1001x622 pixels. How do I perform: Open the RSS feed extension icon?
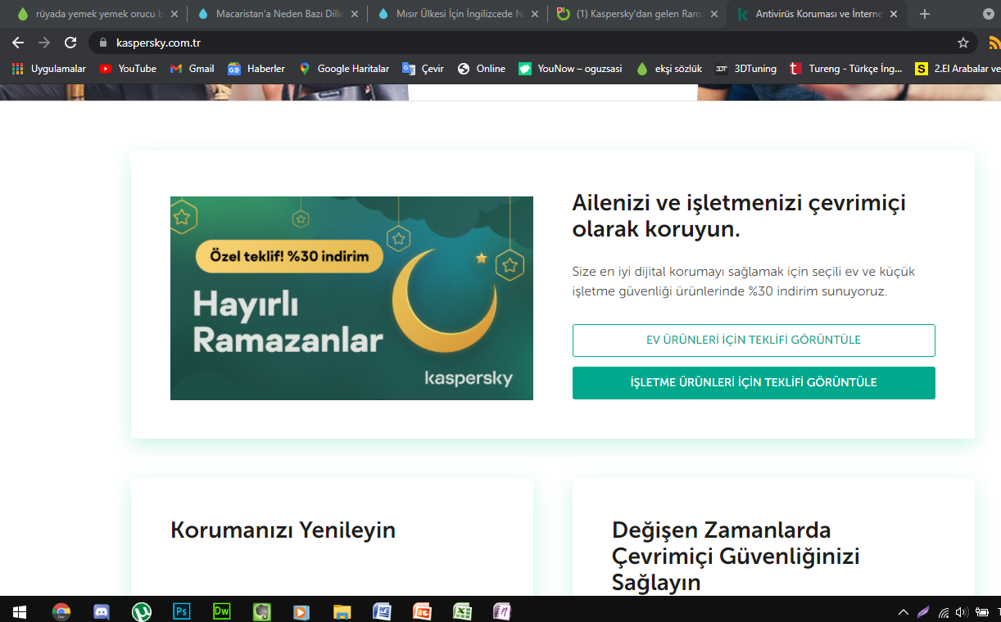point(994,43)
